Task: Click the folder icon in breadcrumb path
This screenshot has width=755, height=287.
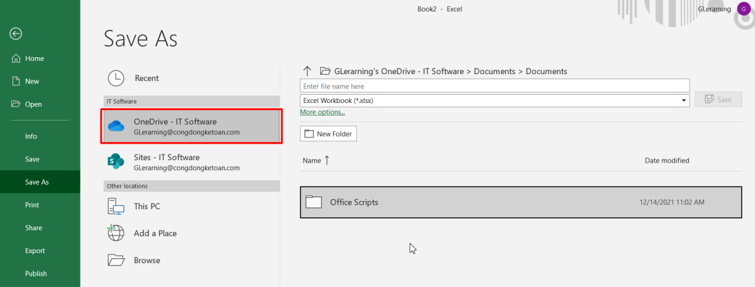Action: point(325,71)
